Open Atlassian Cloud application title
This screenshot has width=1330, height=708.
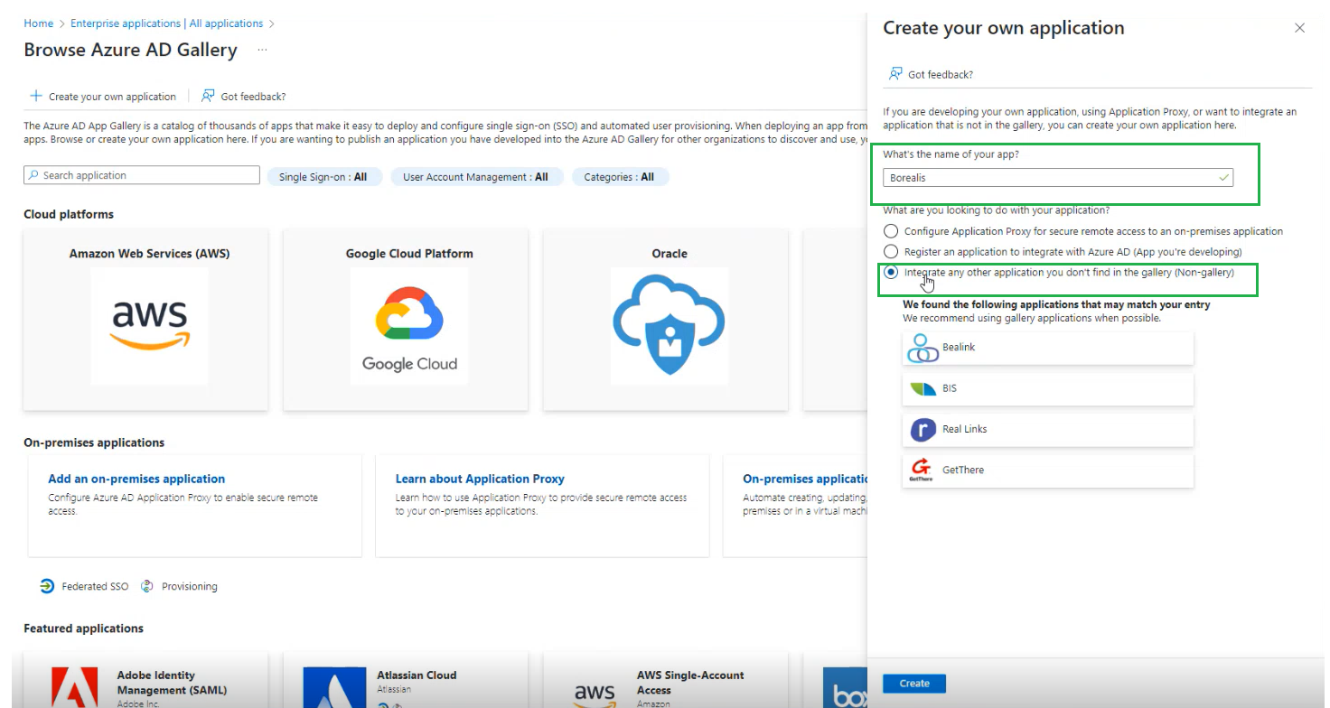coord(417,675)
